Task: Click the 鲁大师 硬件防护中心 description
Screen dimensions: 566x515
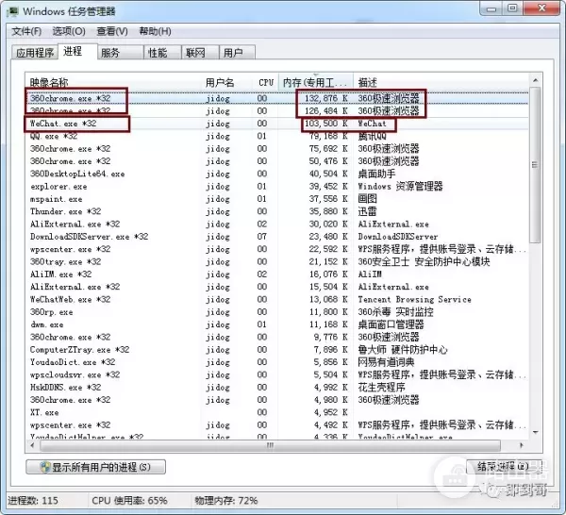Action: pos(403,350)
